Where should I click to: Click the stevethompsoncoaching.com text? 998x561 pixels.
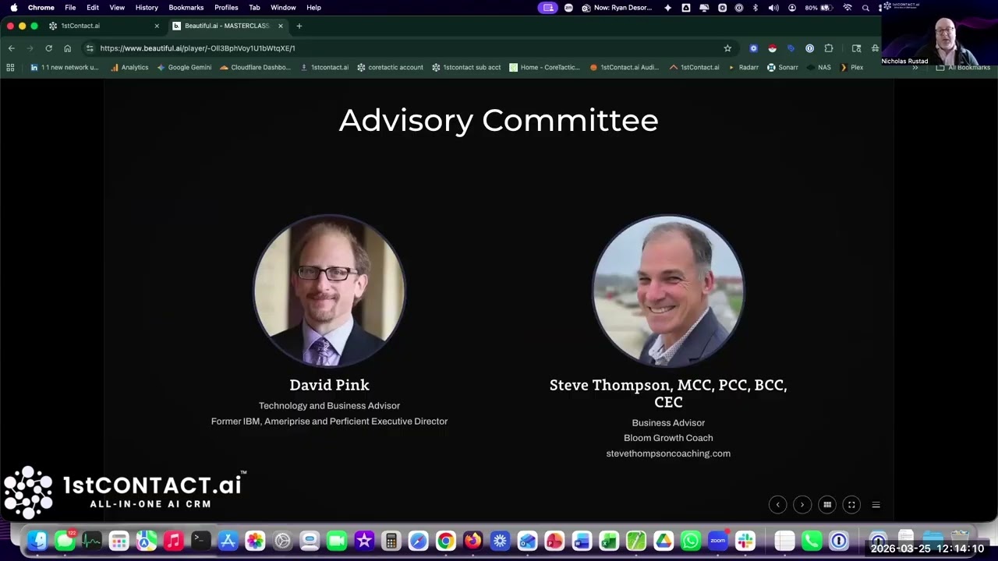tap(668, 453)
